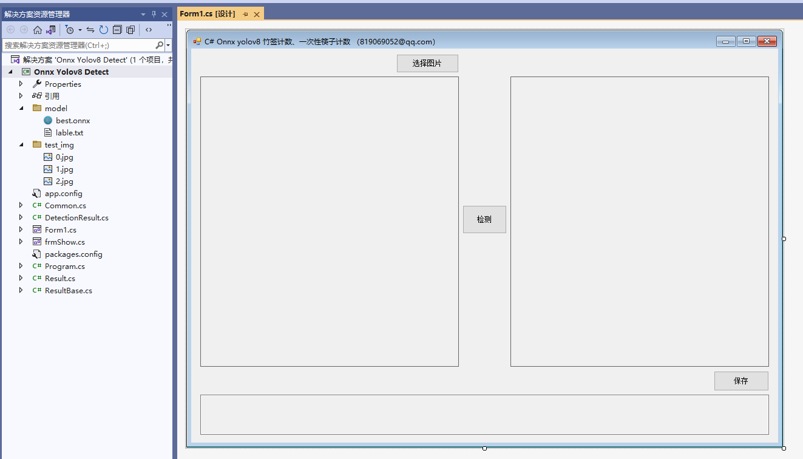Click the View Code angle-brackets icon

149,30
